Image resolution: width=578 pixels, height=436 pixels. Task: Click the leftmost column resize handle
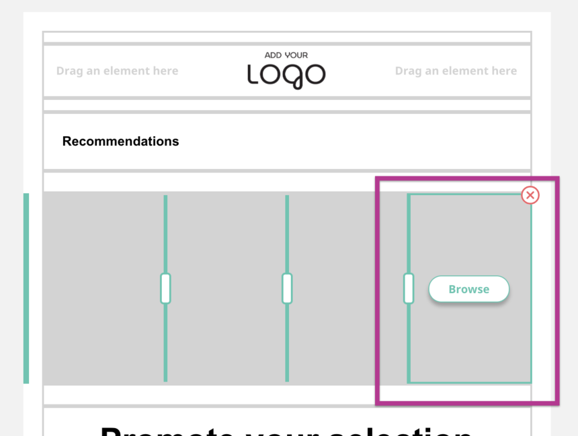point(165,288)
